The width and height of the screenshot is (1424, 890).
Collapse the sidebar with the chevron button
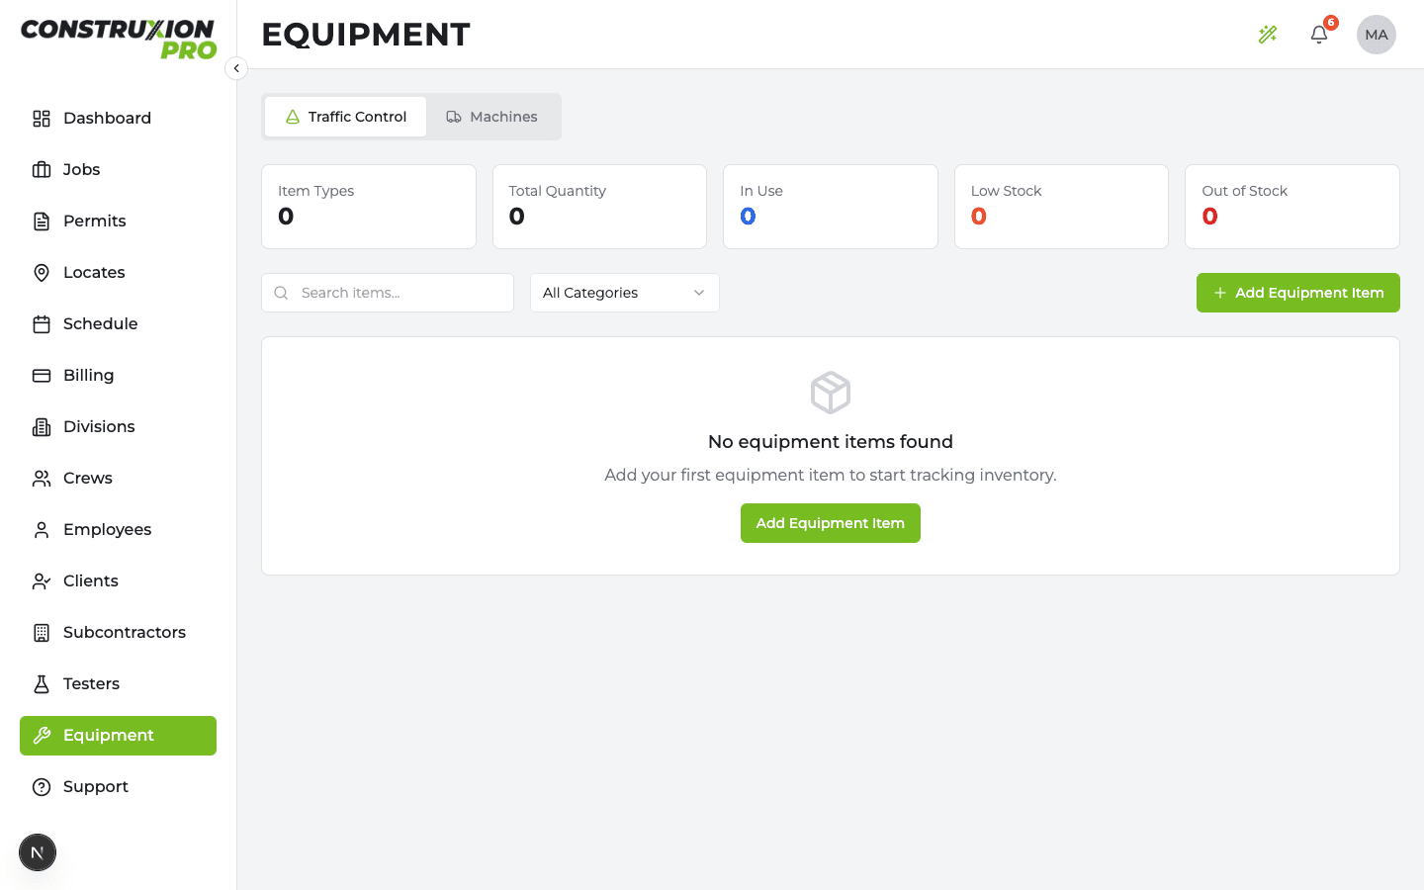click(x=236, y=68)
